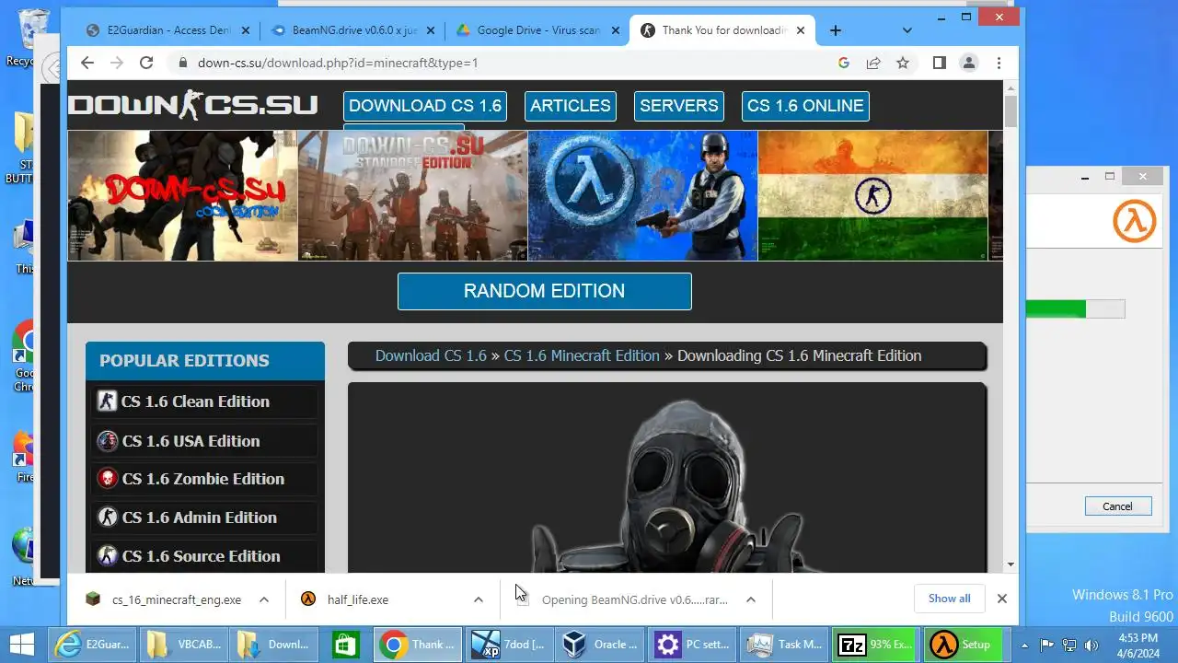Open CS 1.6 USA Edition in sidebar
The height and width of the screenshot is (663, 1178).
(203, 441)
